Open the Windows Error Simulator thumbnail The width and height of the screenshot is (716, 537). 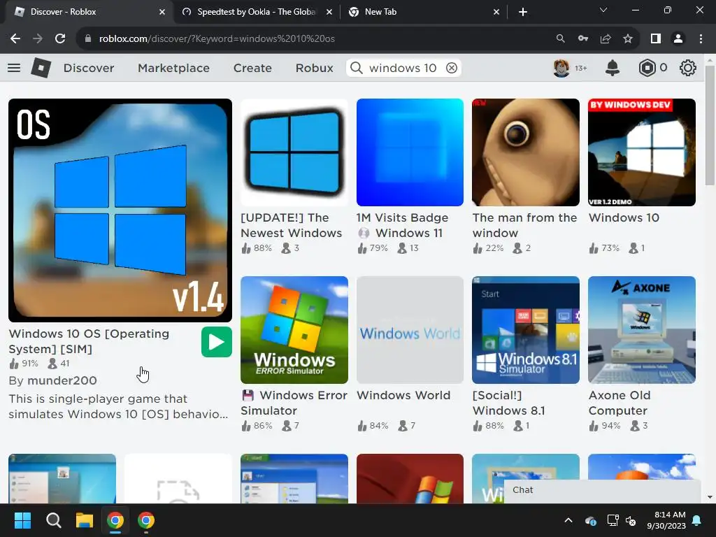pos(294,330)
